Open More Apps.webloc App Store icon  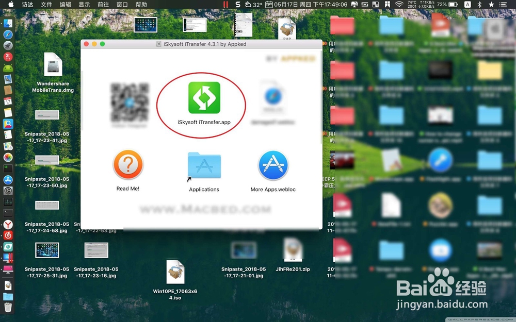coord(273,165)
